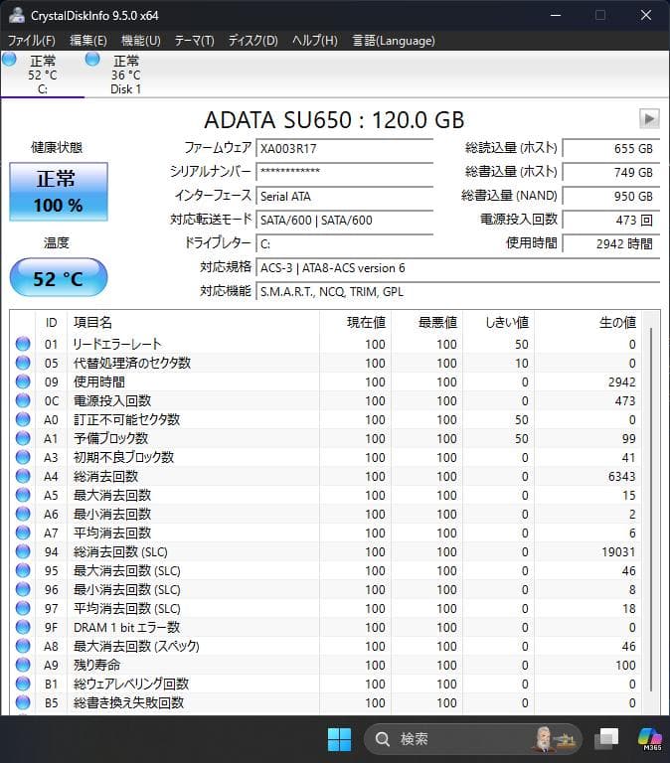Click the 総書込量 (ホスト) value 749 GB
670x763 pixels.
click(611, 172)
